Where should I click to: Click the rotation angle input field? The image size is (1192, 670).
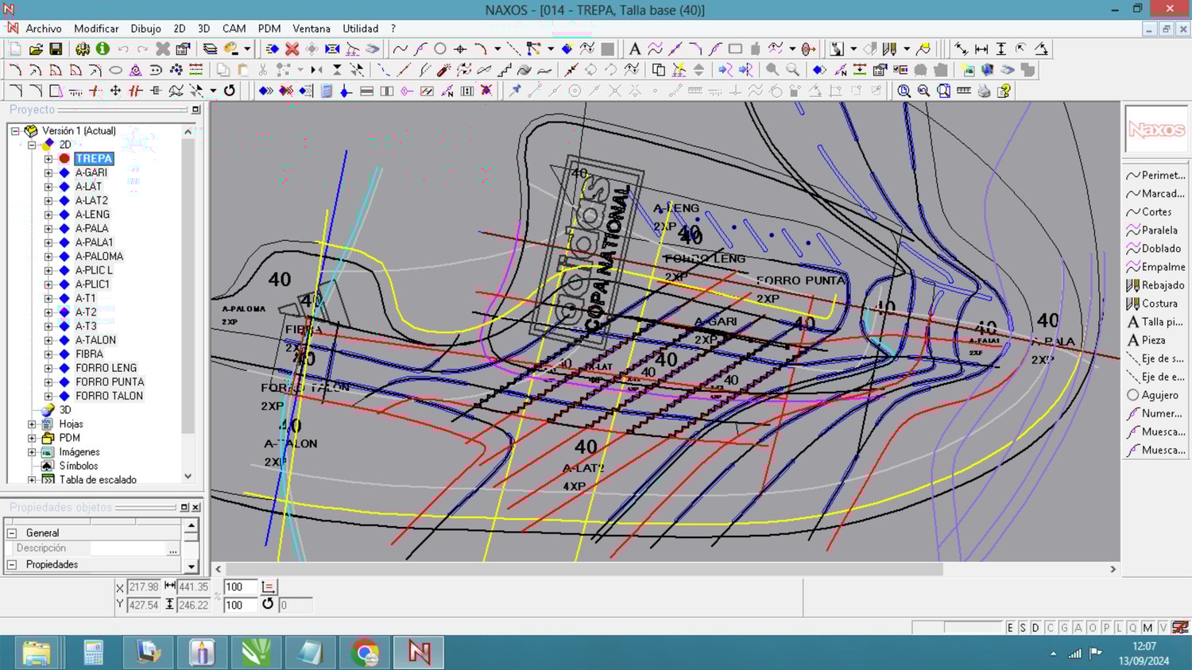pos(295,606)
